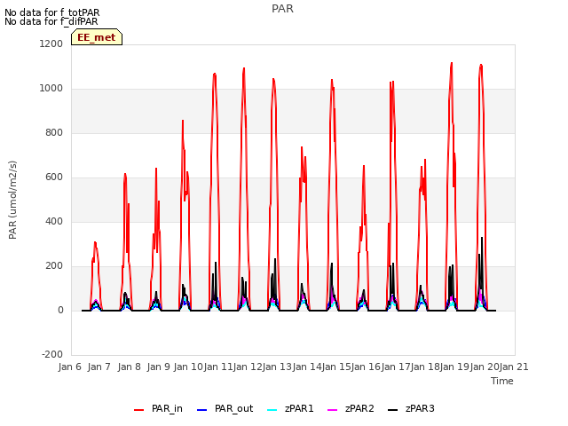This screenshot has height=426, width=568.
Task: Click the Jan 7 x-axis tick label
Action: [99, 367]
